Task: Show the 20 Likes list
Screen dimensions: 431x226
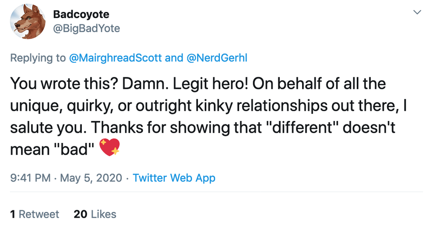Action: pyautogui.click(x=95, y=214)
